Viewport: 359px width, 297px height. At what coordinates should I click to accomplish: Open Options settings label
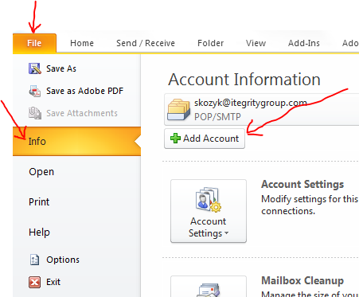pos(63,260)
